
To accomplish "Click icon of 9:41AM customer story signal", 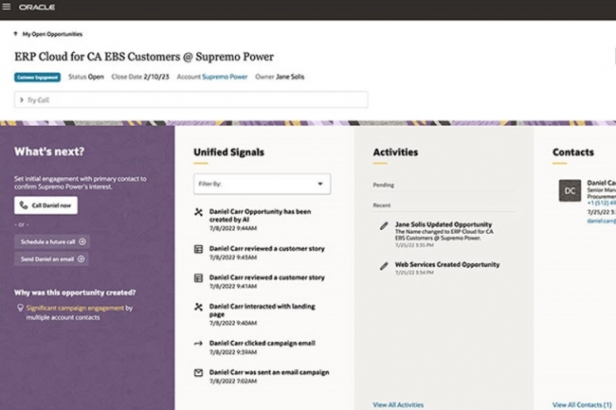I will (x=198, y=278).
